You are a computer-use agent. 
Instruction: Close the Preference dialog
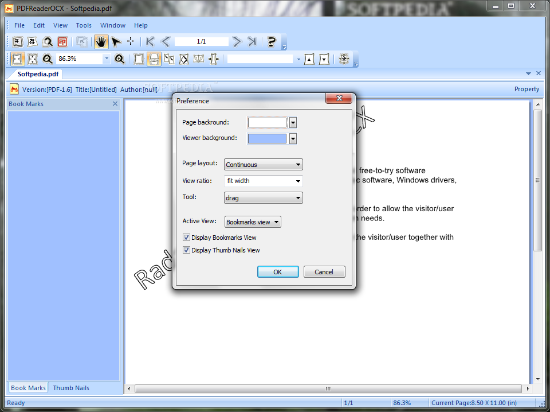(x=339, y=98)
